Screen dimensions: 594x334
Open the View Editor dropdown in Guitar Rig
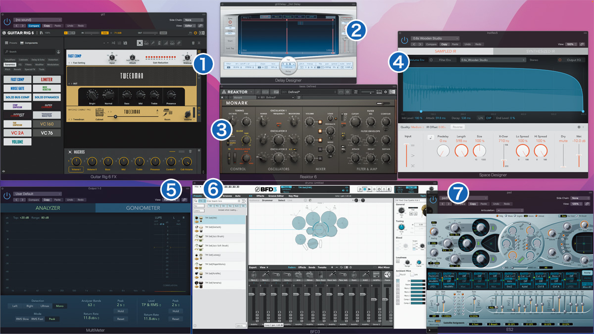pos(190,26)
